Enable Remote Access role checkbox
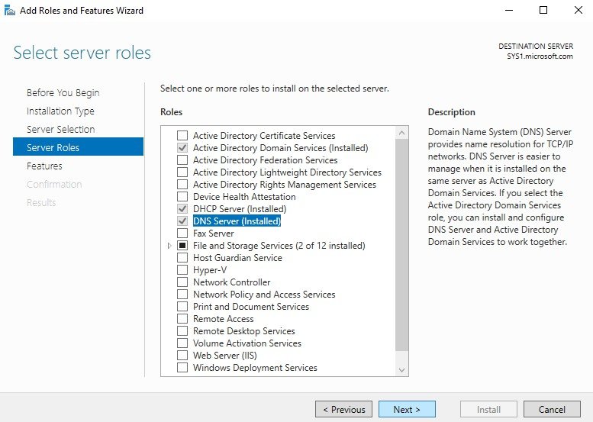Viewport: 593px width, 422px height. coord(182,318)
